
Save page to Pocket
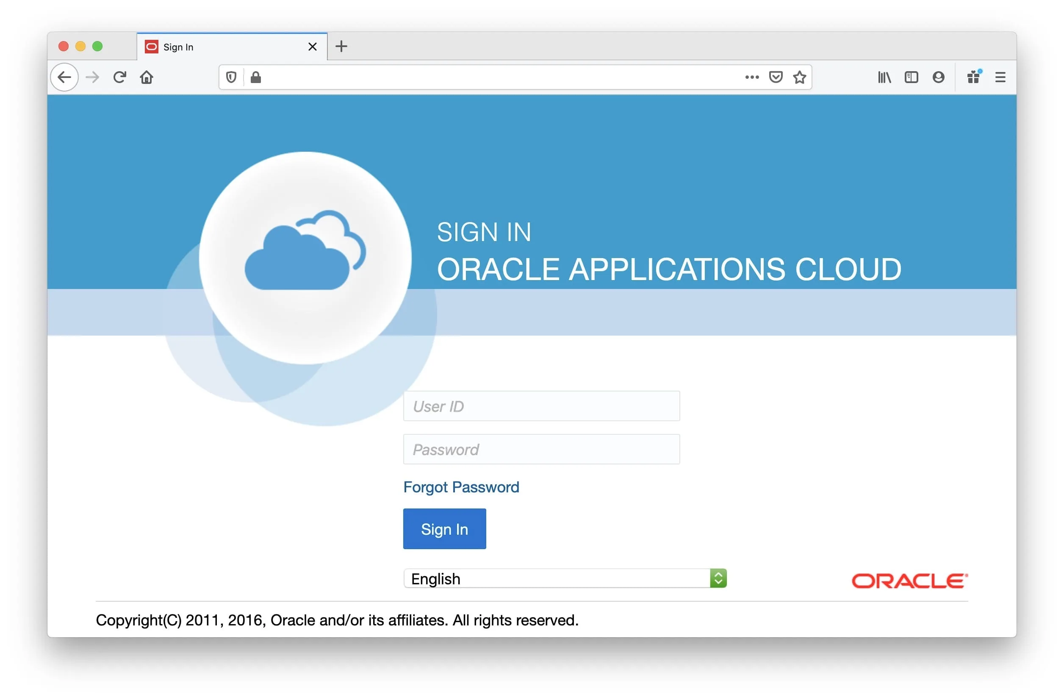[776, 78]
